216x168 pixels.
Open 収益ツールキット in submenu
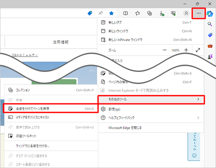click(x=51, y=136)
